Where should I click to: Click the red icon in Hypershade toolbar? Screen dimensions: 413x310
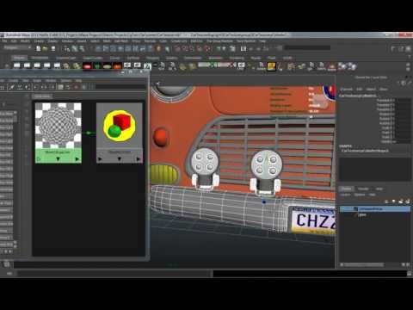(76, 87)
